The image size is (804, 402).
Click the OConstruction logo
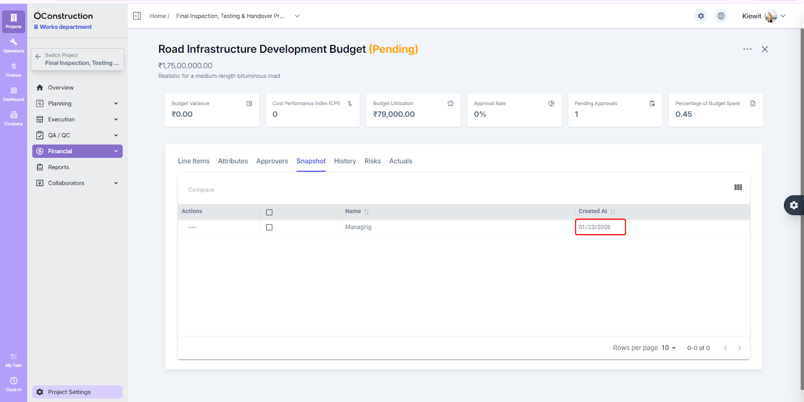63,16
